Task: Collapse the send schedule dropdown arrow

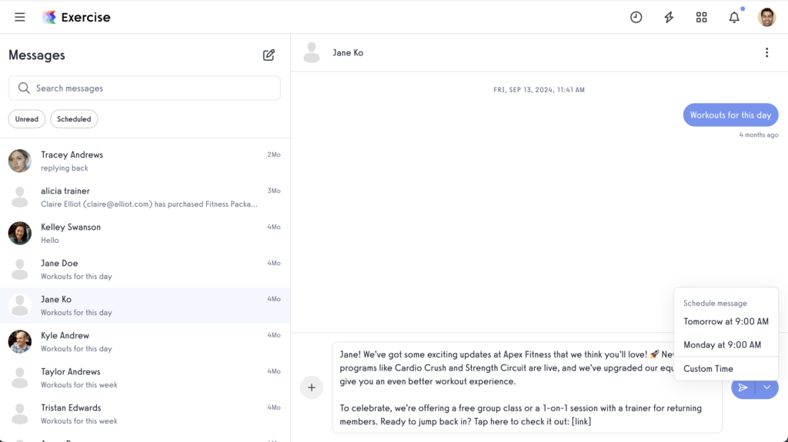Action: [x=767, y=387]
